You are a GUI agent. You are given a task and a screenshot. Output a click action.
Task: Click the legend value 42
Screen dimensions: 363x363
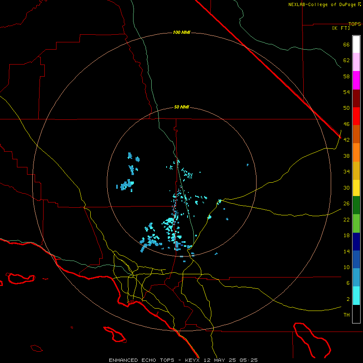tap(346, 140)
